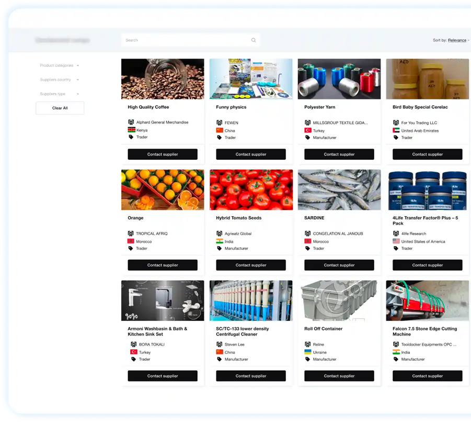Expand the Product categories filter
Viewport: 471px width, 422px height.
click(x=59, y=65)
